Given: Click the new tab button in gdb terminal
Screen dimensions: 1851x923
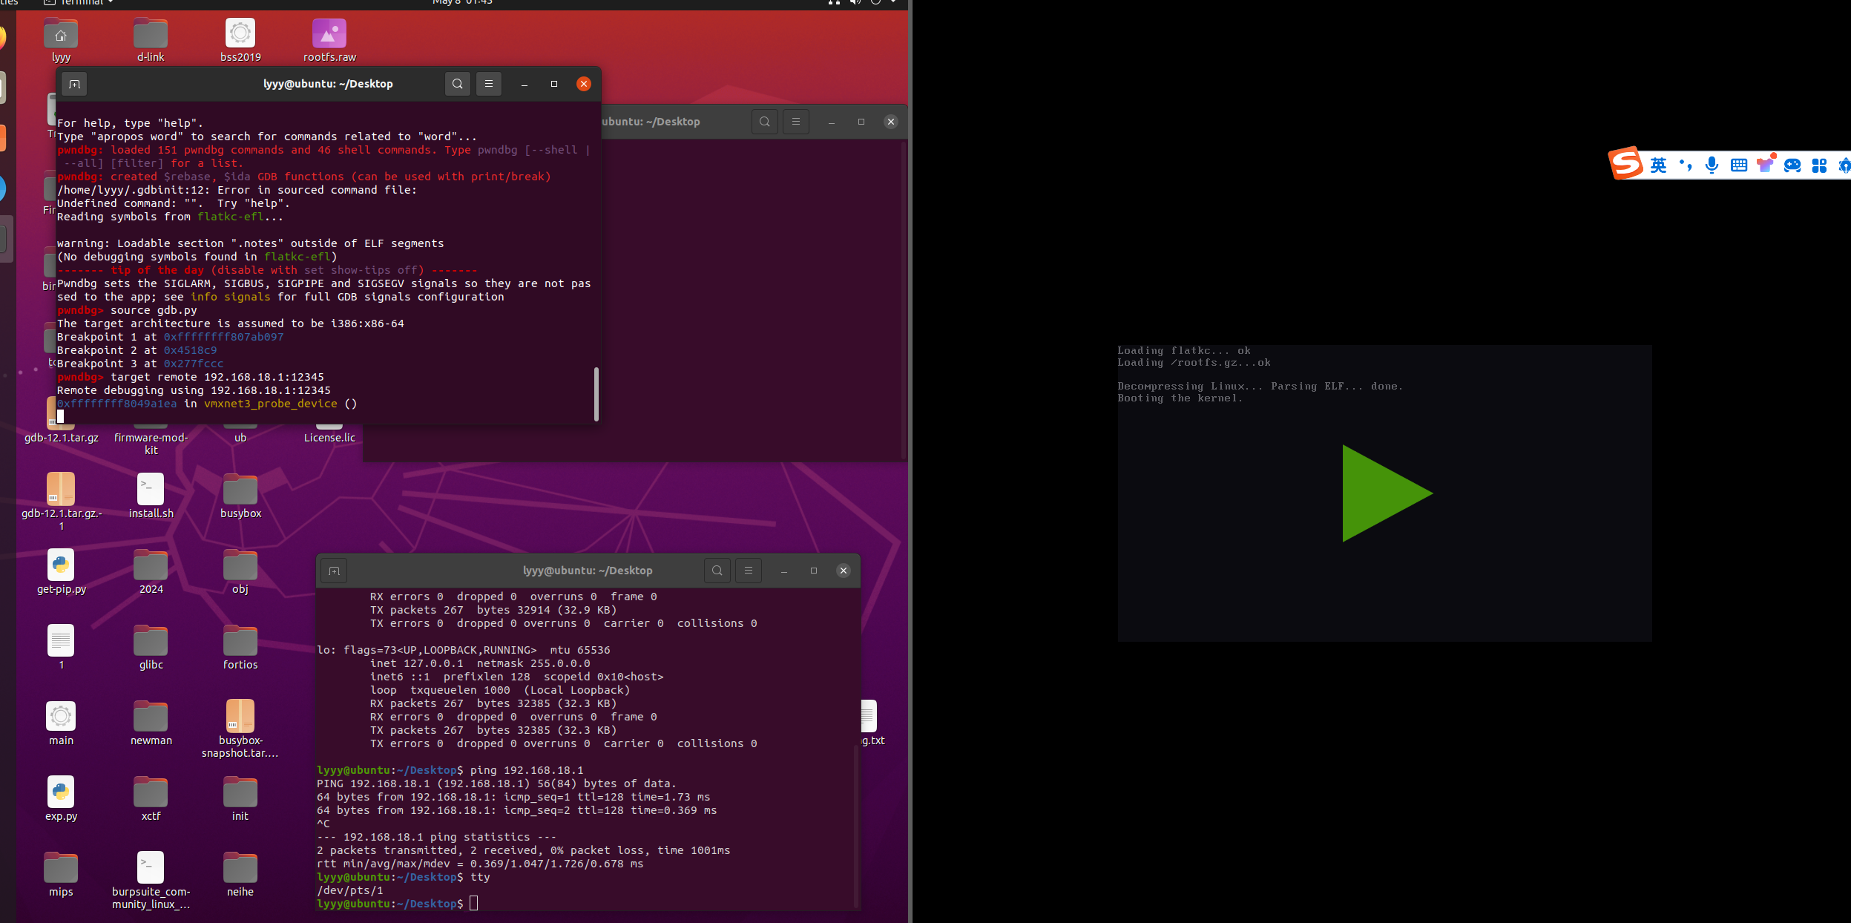Looking at the screenshot, I should coord(74,84).
